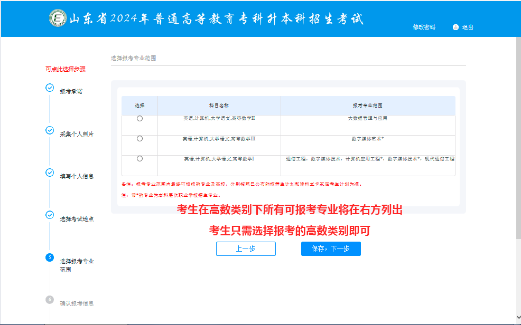Viewport: 521px width, 325px height.
Task: Click the user avatar icon beside 退出
Action: 454,27
